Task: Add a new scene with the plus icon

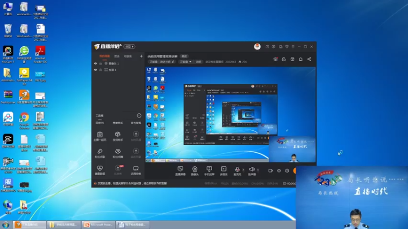Action: coord(141,56)
